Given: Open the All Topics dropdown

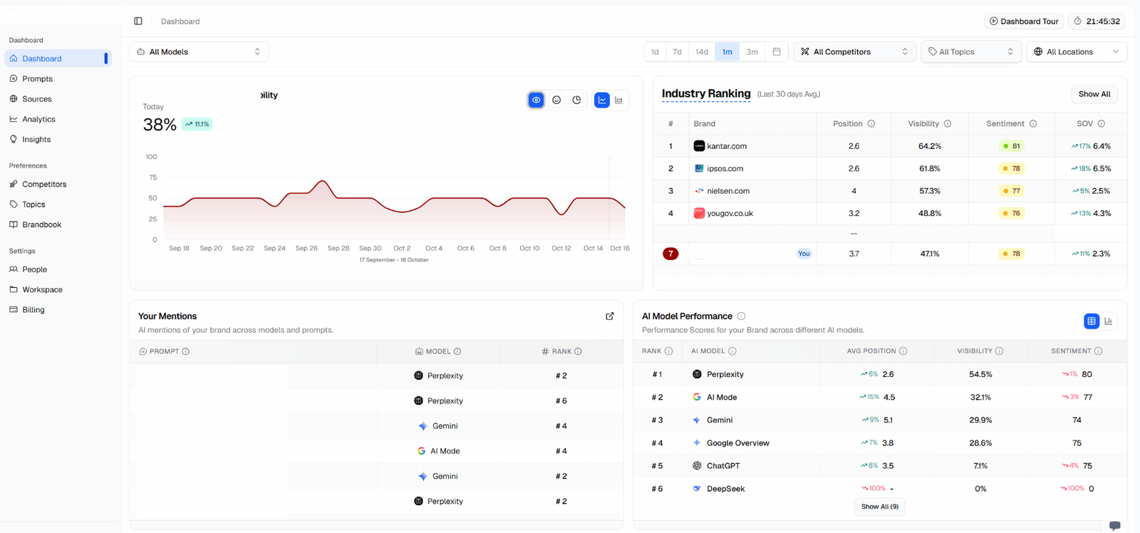Looking at the screenshot, I should tap(971, 52).
